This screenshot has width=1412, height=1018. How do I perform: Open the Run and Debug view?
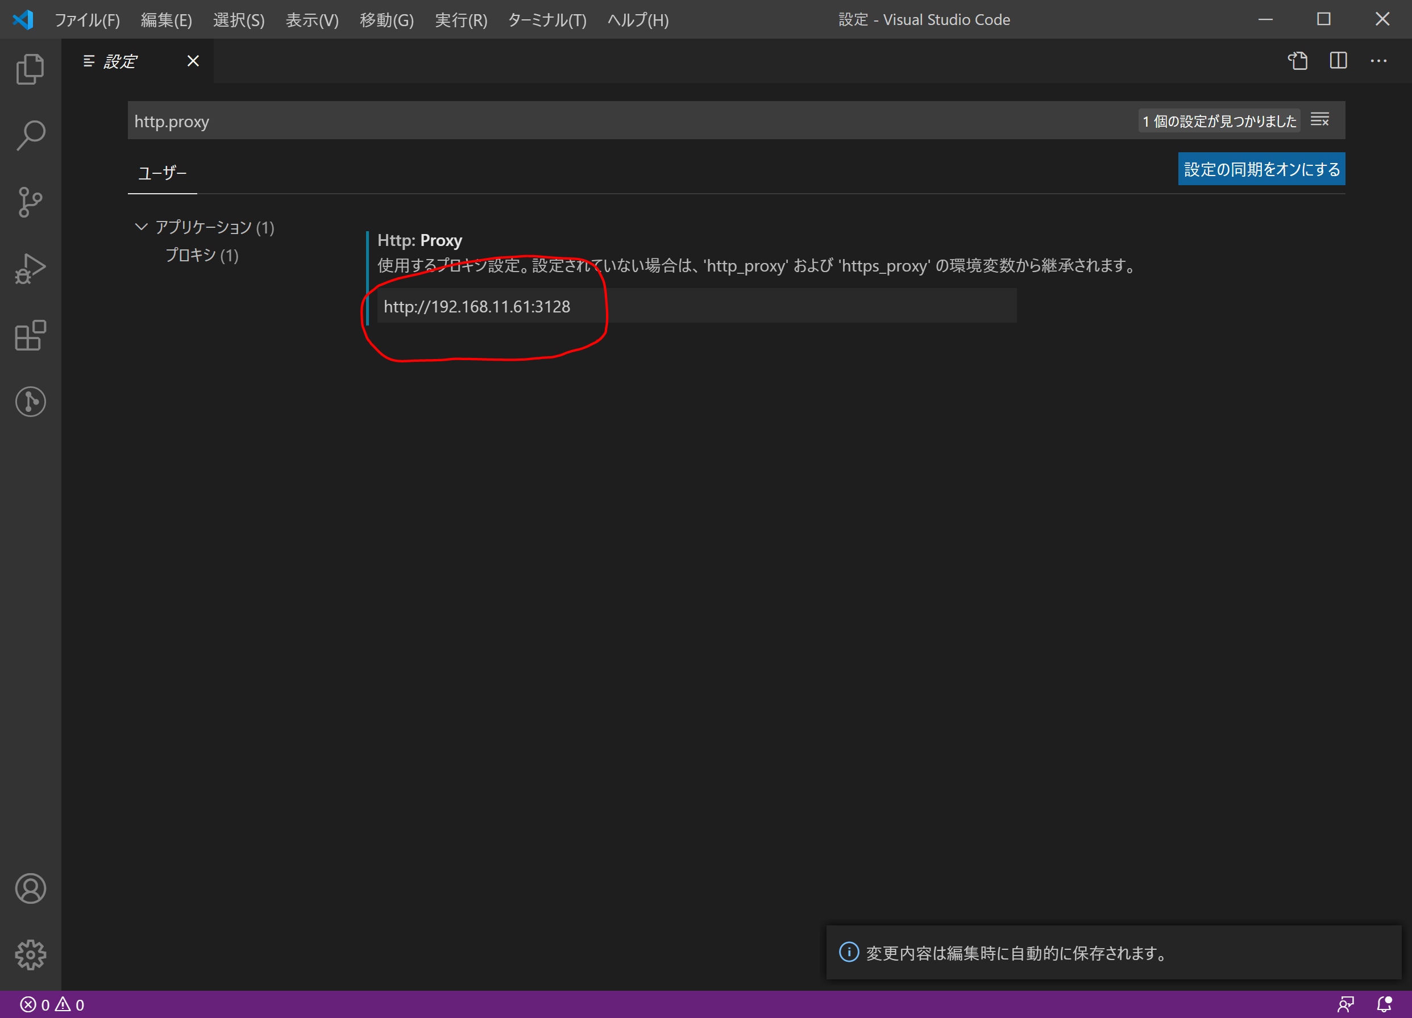pyautogui.click(x=30, y=269)
